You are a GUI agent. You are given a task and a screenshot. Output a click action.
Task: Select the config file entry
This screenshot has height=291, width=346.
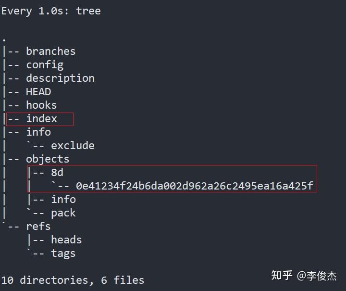[45, 65]
